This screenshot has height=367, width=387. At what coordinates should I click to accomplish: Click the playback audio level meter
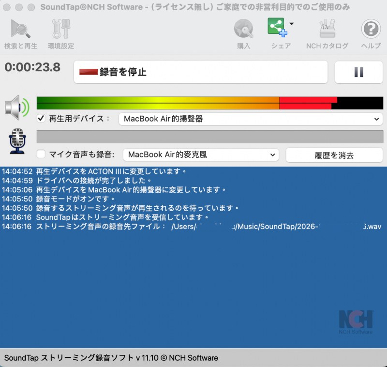210,103
